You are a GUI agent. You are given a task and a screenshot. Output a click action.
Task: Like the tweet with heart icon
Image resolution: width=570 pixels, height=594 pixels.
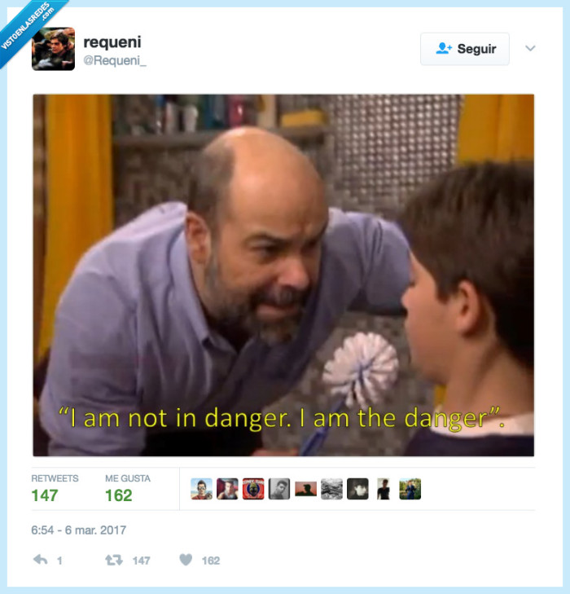[186, 560]
